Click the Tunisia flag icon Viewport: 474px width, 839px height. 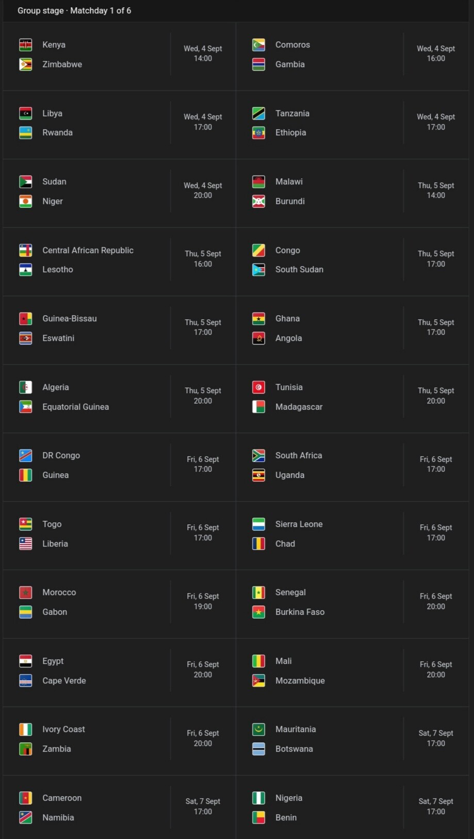coord(258,387)
